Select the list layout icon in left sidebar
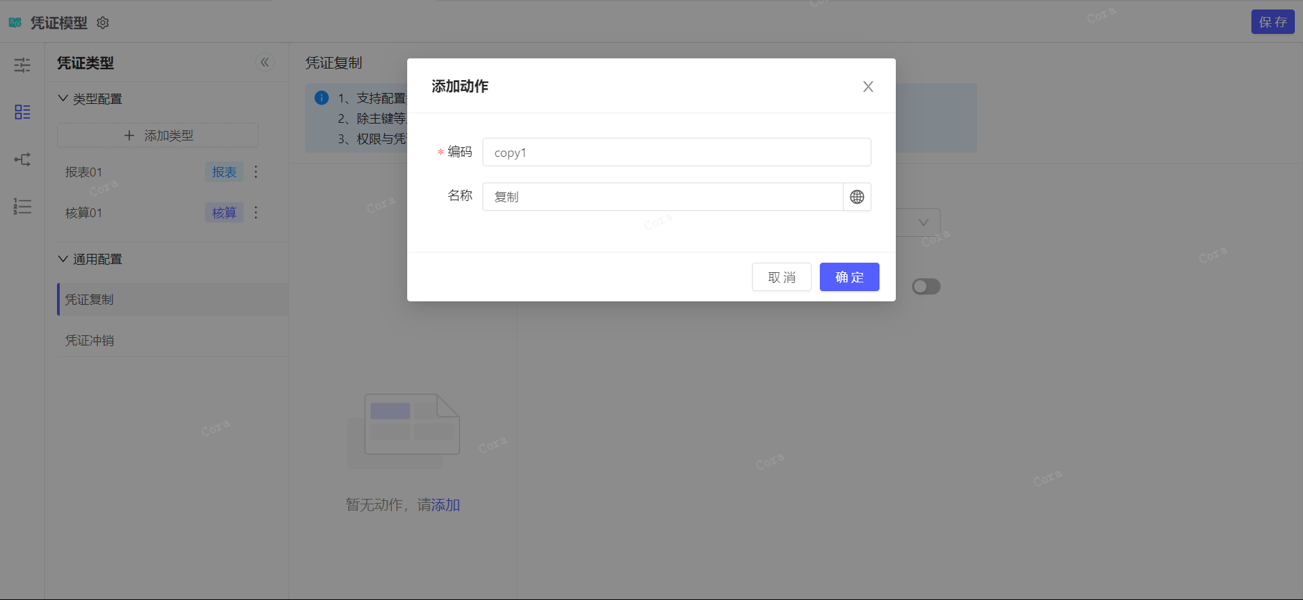The height and width of the screenshot is (600, 1303). point(22,112)
